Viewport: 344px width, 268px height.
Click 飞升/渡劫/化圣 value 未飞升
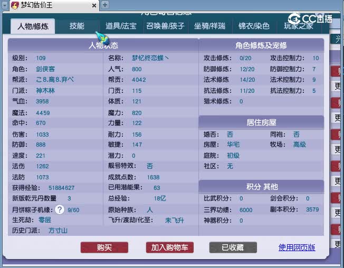click(x=175, y=220)
